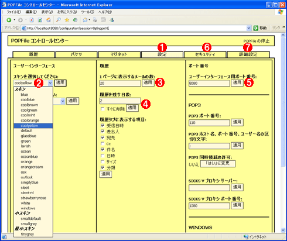Click the IE Forward button
The image size is (287, 241).
pos(20,20)
